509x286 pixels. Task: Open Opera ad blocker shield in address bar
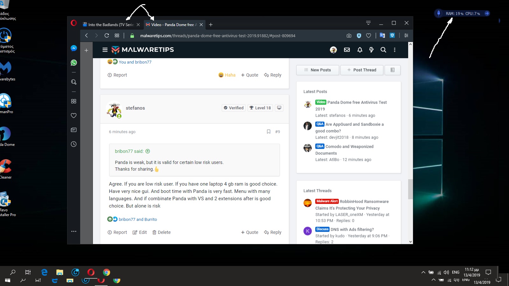pos(359,36)
